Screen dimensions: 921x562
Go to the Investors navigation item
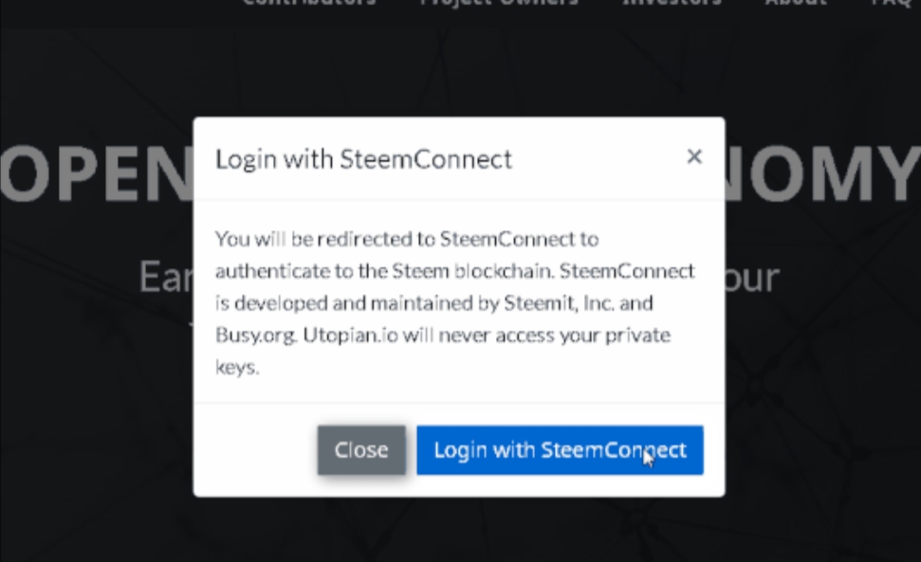[x=672, y=3]
